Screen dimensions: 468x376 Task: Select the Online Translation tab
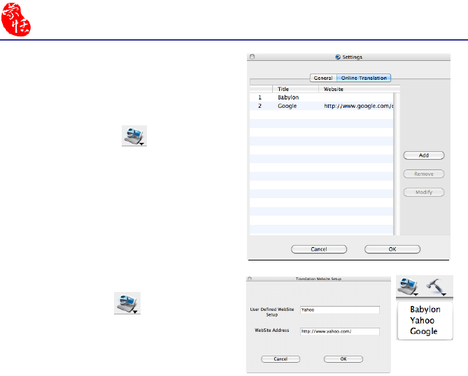tap(364, 78)
